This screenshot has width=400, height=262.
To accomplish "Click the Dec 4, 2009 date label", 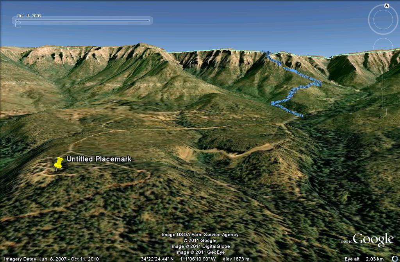I will (29, 16).
